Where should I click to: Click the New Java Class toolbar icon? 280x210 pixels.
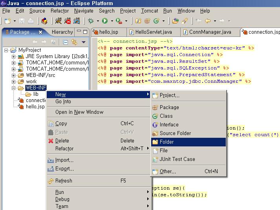pyautogui.click(x=156, y=21)
